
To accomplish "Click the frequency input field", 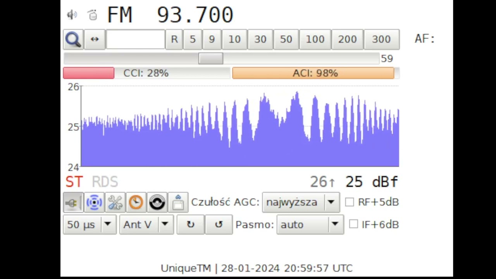I will point(136,39).
